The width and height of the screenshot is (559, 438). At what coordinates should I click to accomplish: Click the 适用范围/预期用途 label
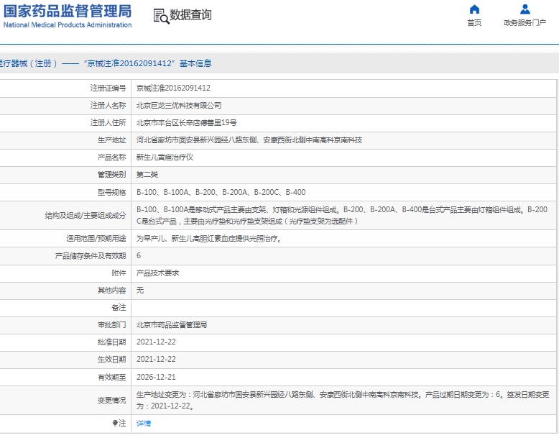[x=96, y=239]
